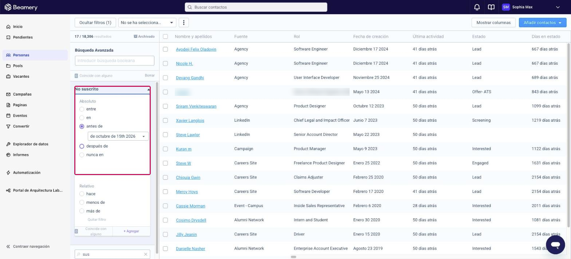Tick the checkbox for Ayodeji Felix Oladoyin
571x259 pixels.
coord(165,49)
